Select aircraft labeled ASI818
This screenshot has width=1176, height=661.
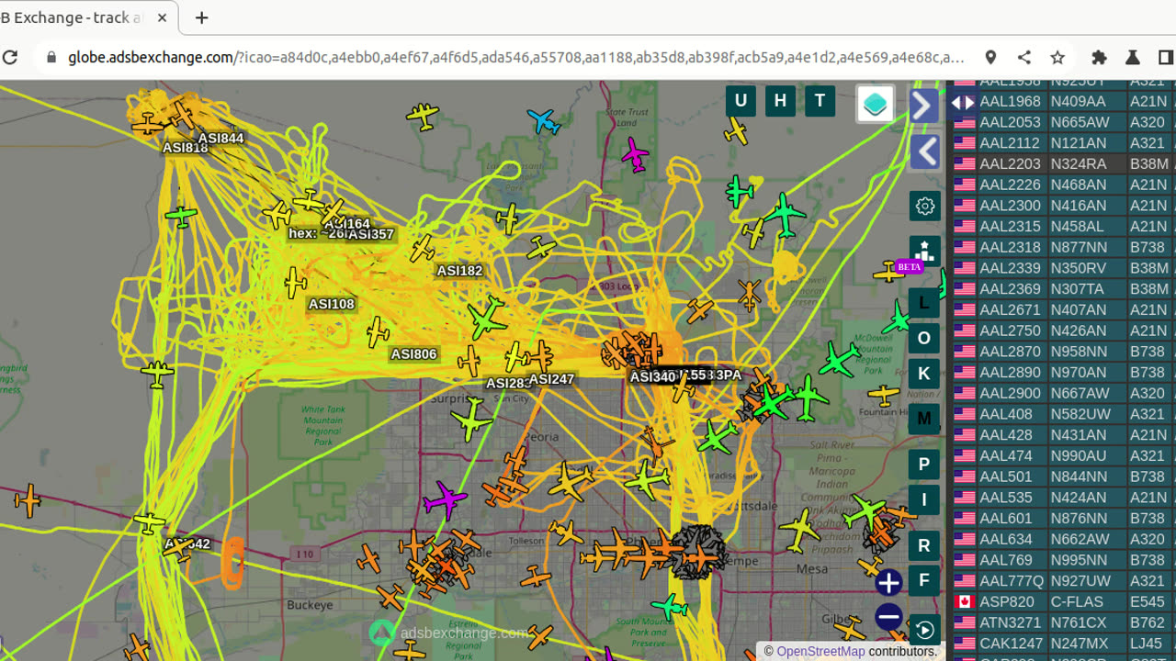coord(185,148)
